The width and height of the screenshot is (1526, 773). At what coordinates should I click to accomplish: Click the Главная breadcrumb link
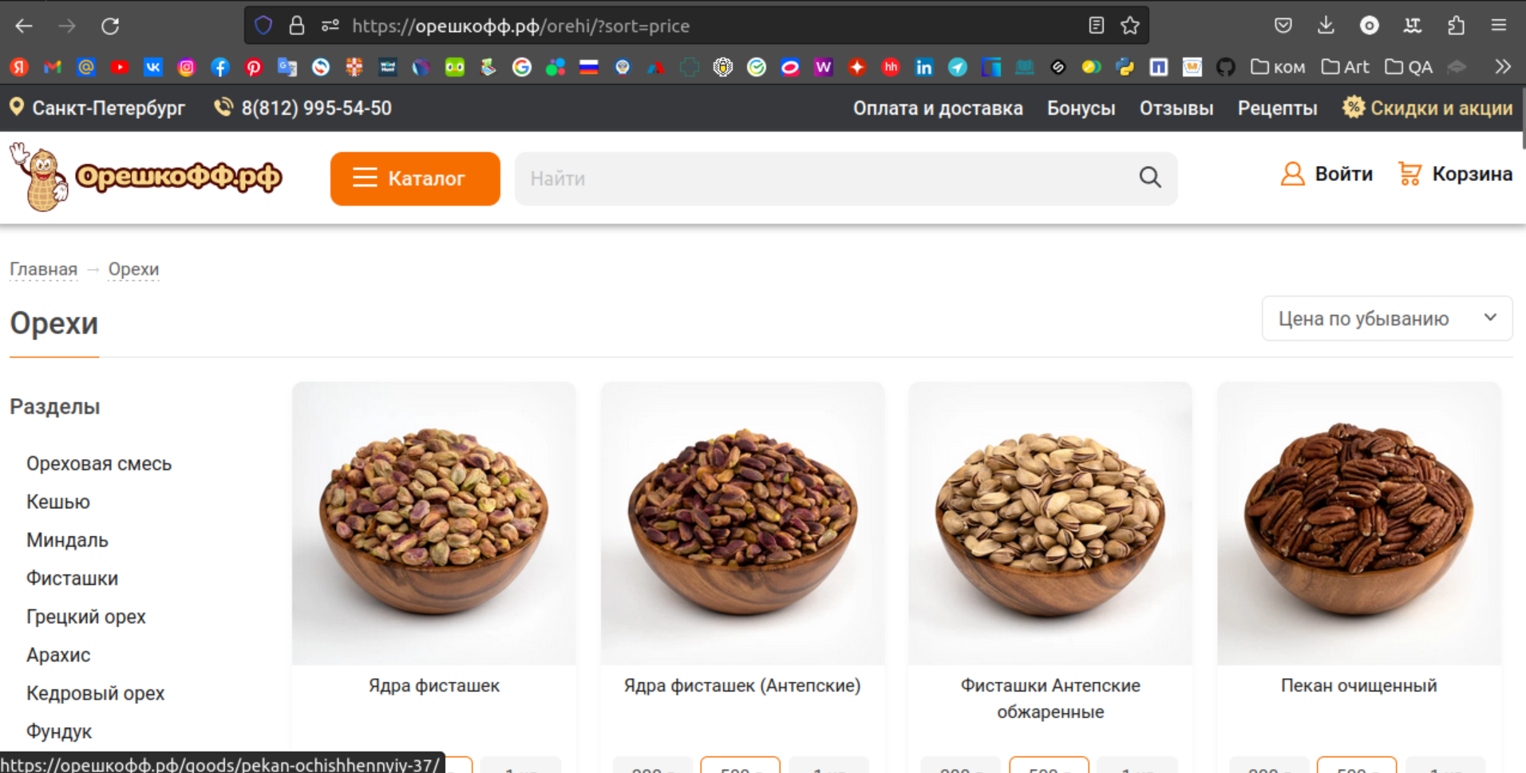43,270
